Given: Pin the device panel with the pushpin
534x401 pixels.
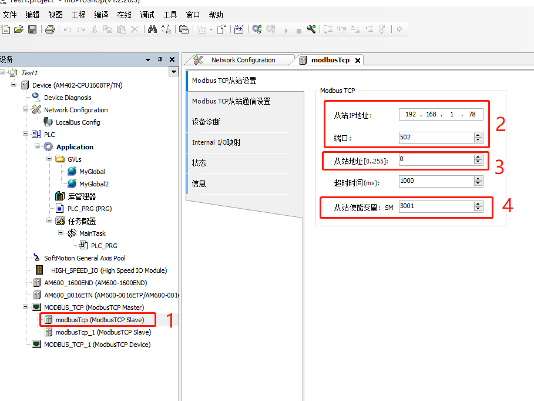Looking at the screenshot, I should [160, 59].
